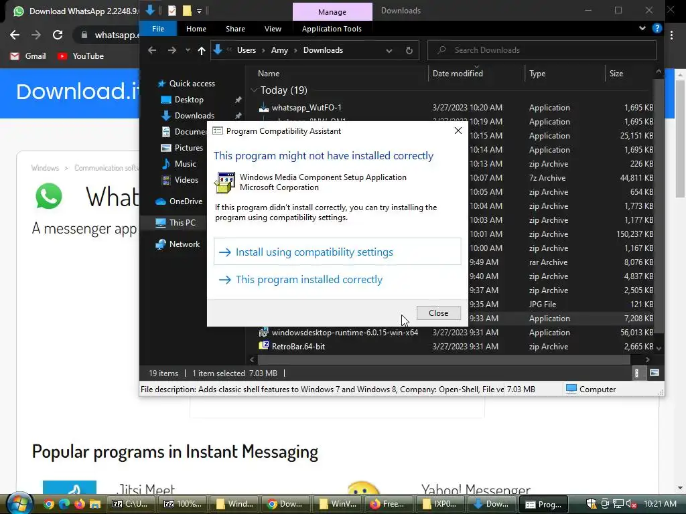
Task: Select the windowsdesktop-runtime-6.0.15-win-x64 file
Action: pyautogui.click(x=345, y=333)
